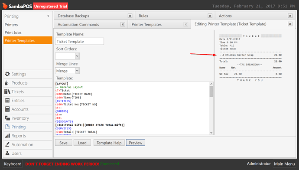Click the Inventory boxes icon

pos(7,118)
